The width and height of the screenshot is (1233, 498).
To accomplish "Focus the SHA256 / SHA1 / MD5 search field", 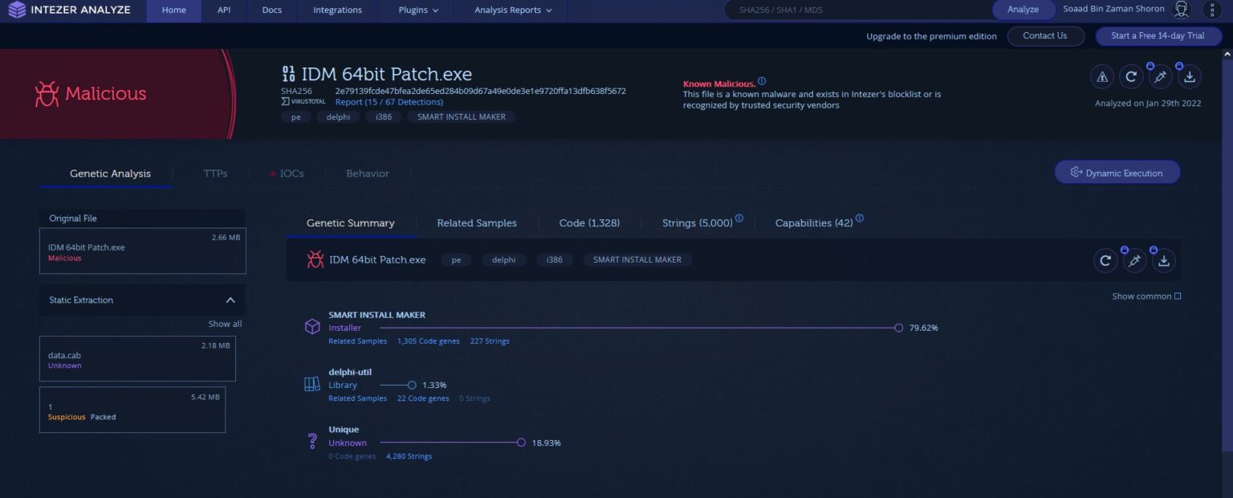I will pyautogui.click(x=858, y=10).
